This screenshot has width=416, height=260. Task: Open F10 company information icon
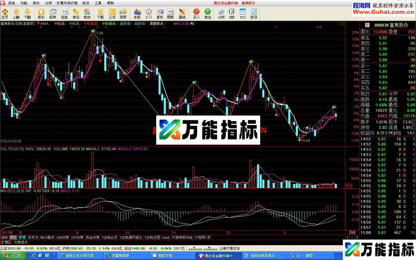click(243, 13)
